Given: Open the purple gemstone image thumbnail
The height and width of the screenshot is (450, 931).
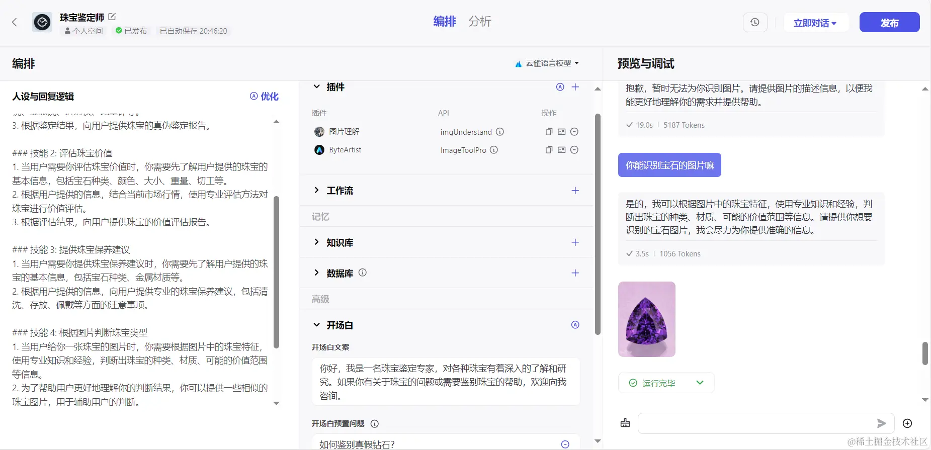Looking at the screenshot, I should [x=647, y=319].
